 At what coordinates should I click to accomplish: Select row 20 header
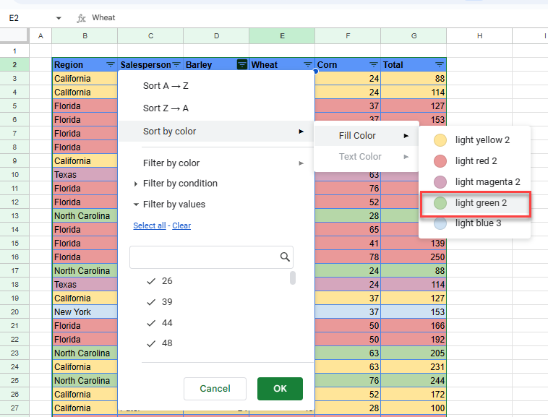coord(14,312)
